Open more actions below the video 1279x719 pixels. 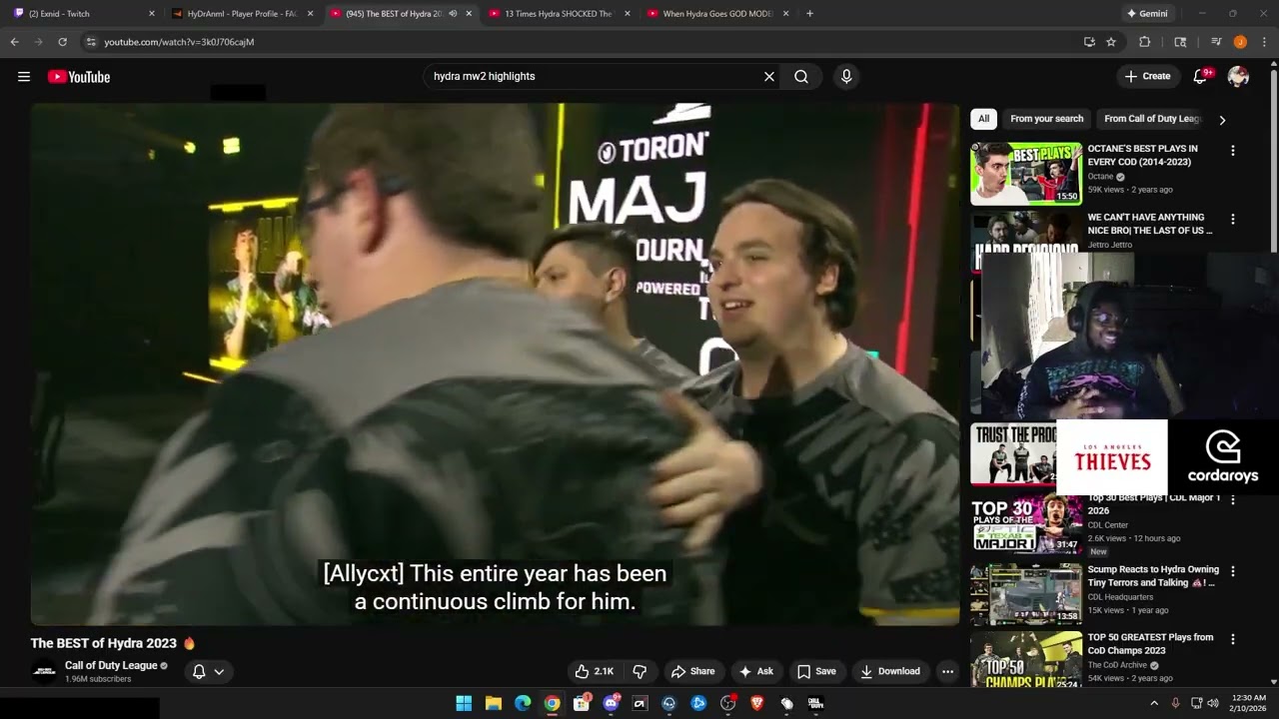pos(947,671)
